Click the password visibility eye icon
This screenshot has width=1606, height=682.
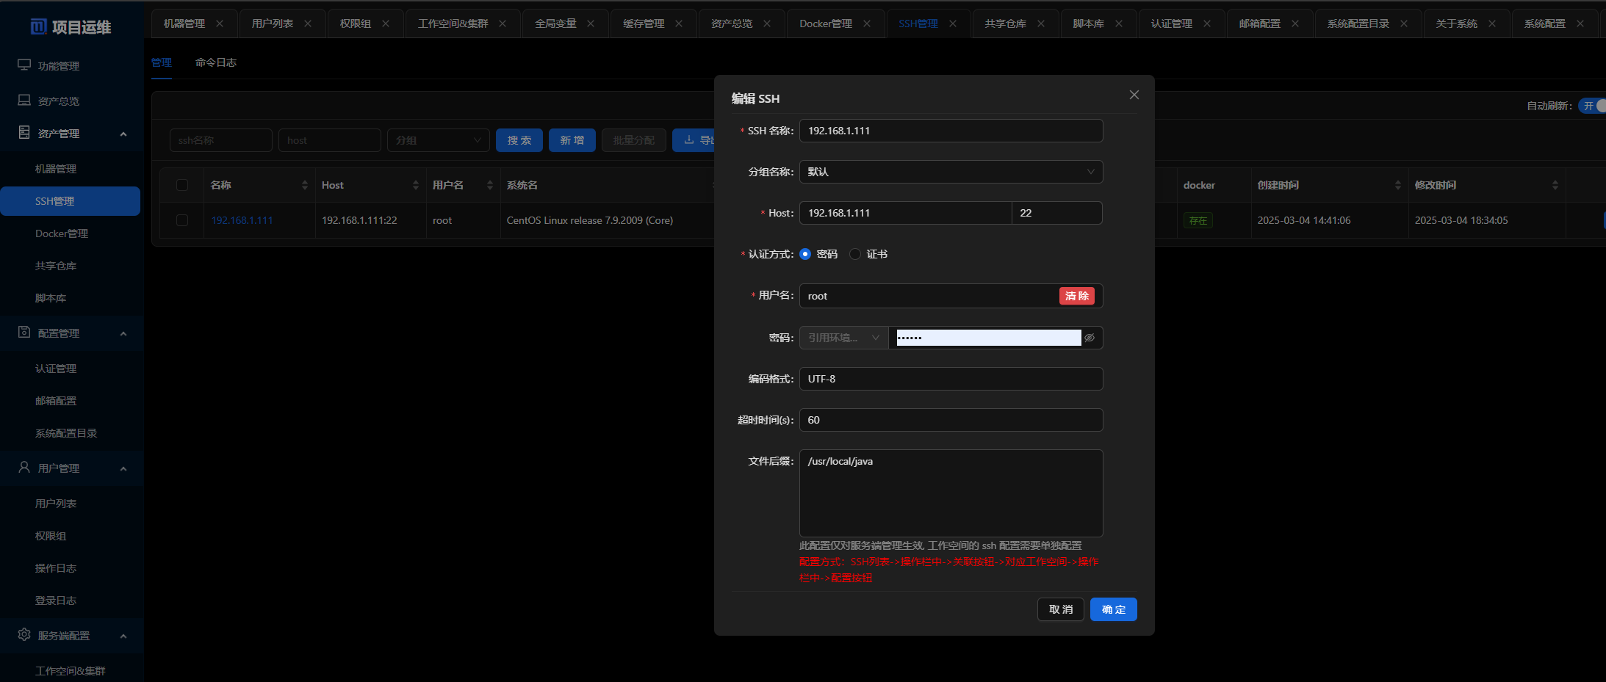(1090, 338)
